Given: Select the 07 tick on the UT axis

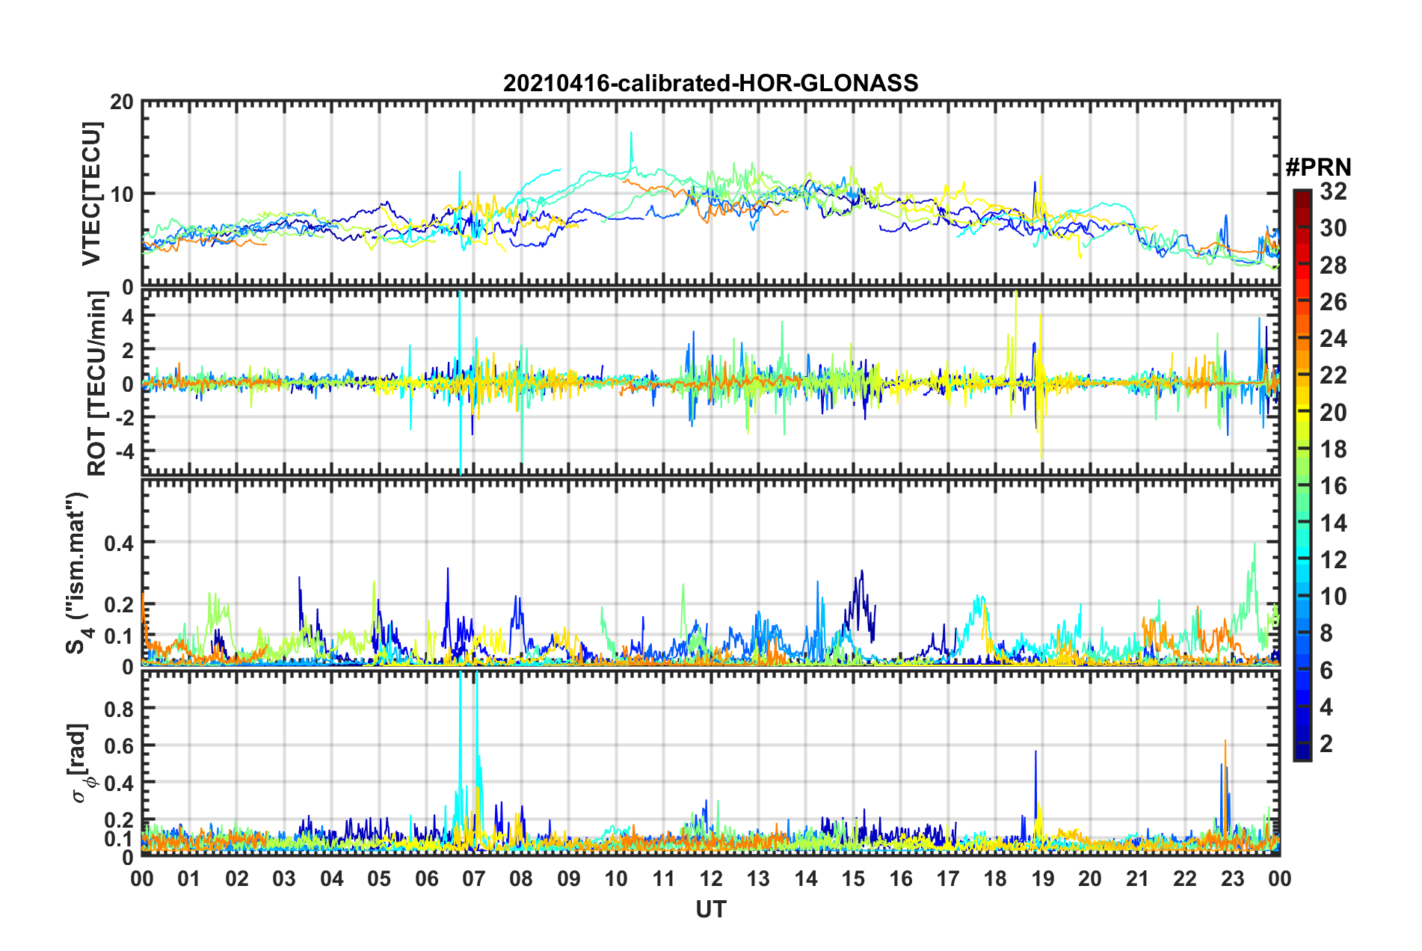Looking at the screenshot, I should [x=474, y=878].
